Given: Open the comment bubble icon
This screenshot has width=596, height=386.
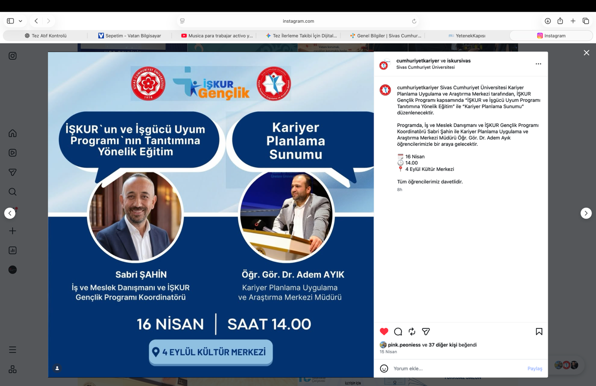Looking at the screenshot, I should pyautogui.click(x=398, y=331).
